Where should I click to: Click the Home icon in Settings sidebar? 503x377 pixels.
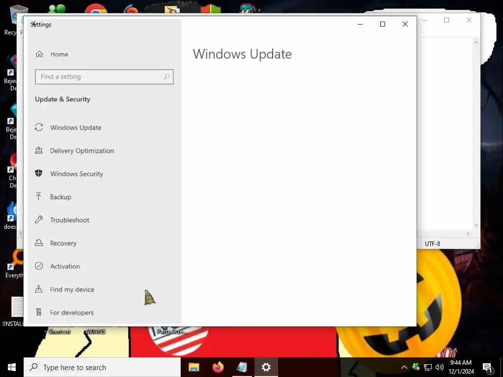click(39, 54)
